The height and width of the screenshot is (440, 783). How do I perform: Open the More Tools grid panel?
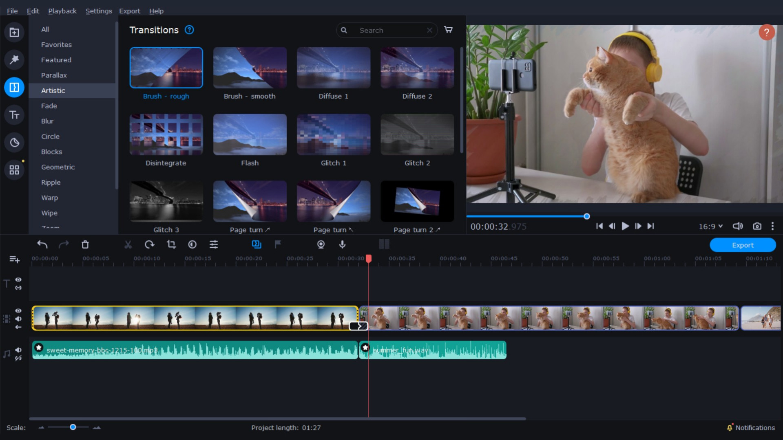[14, 170]
